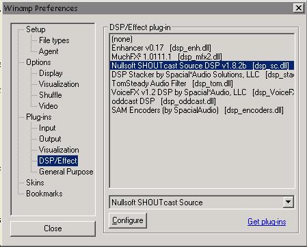Follow the Get plug-ins link
This screenshot has height=247, width=307.
(x=267, y=222)
